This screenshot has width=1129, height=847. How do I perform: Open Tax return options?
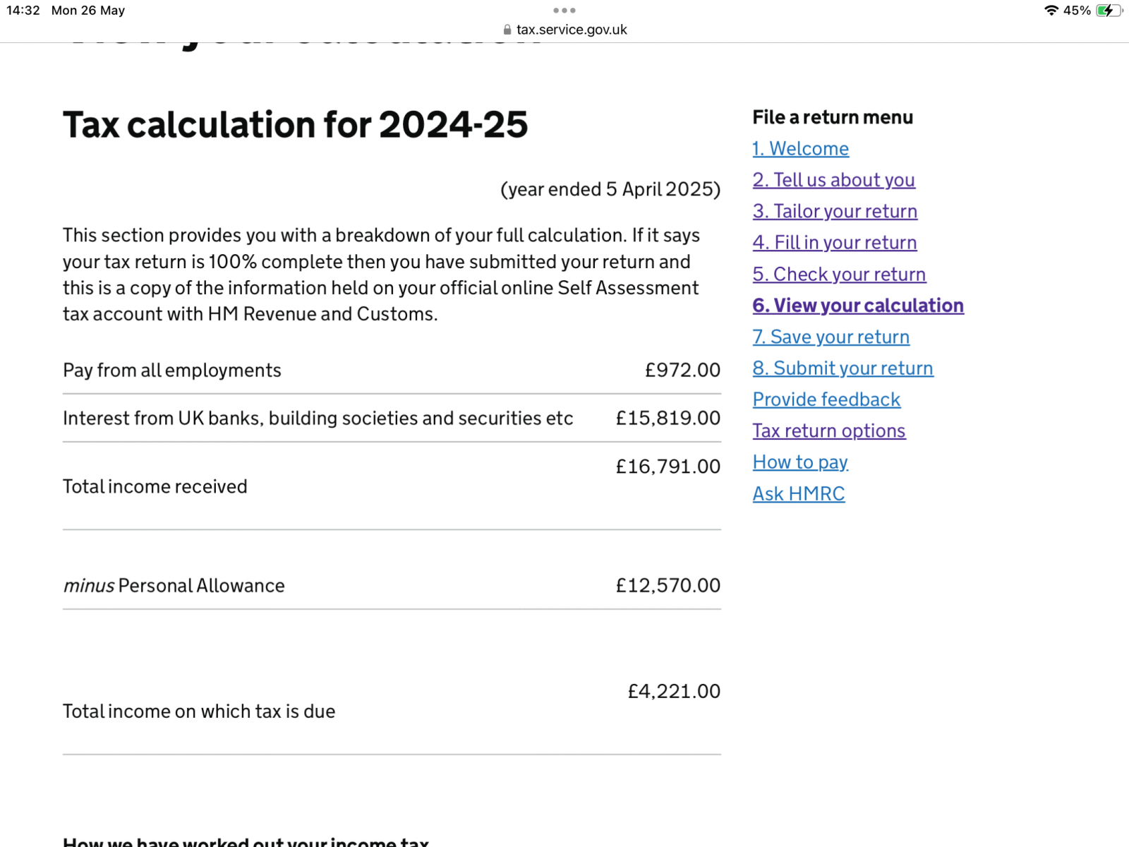(829, 431)
